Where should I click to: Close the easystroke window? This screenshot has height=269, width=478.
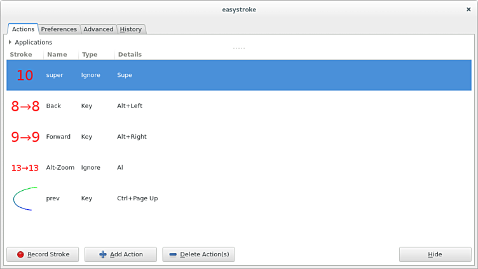(x=468, y=10)
